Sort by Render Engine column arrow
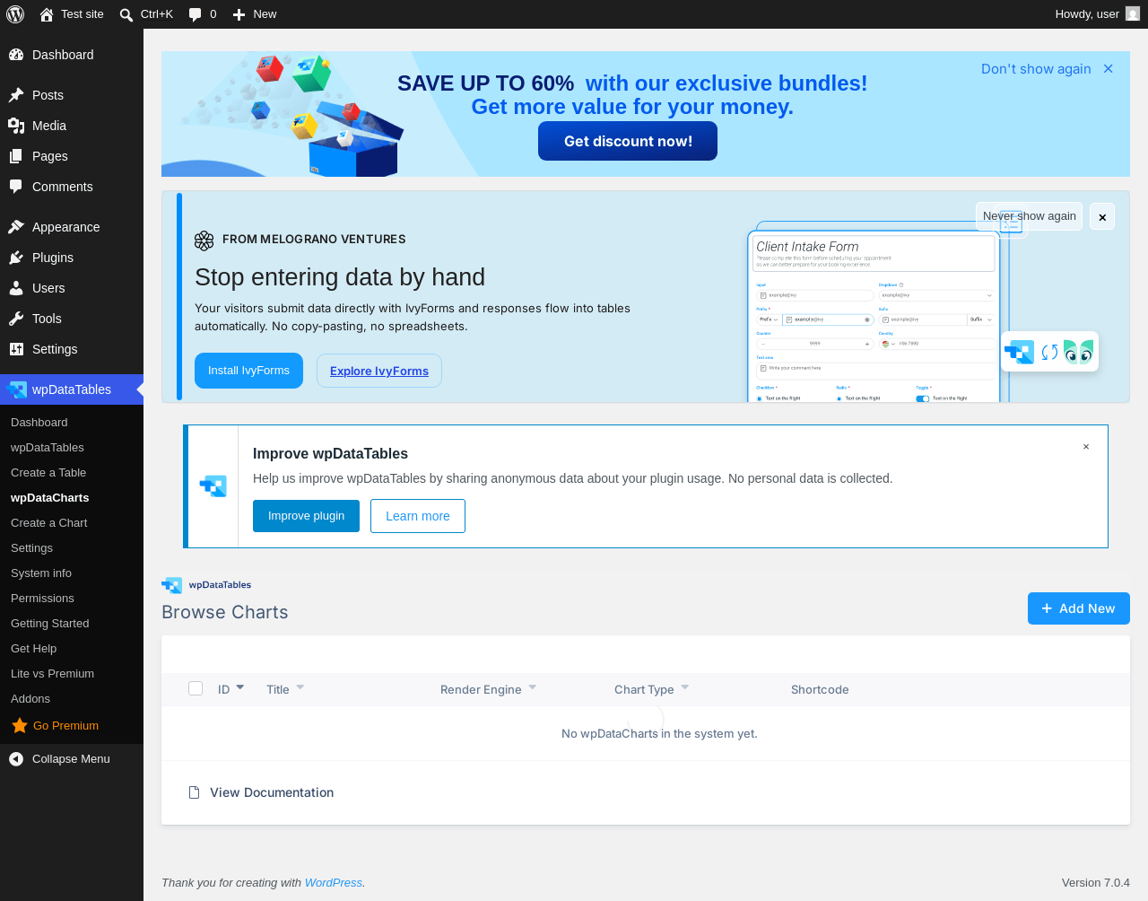The height and width of the screenshot is (901, 1148). 532,687
